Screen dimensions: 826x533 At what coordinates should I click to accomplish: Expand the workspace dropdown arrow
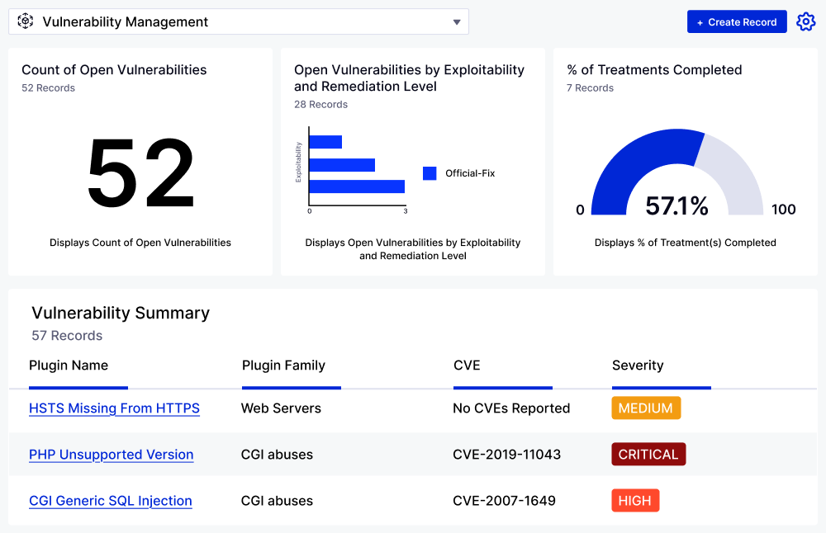pos(456,22)
